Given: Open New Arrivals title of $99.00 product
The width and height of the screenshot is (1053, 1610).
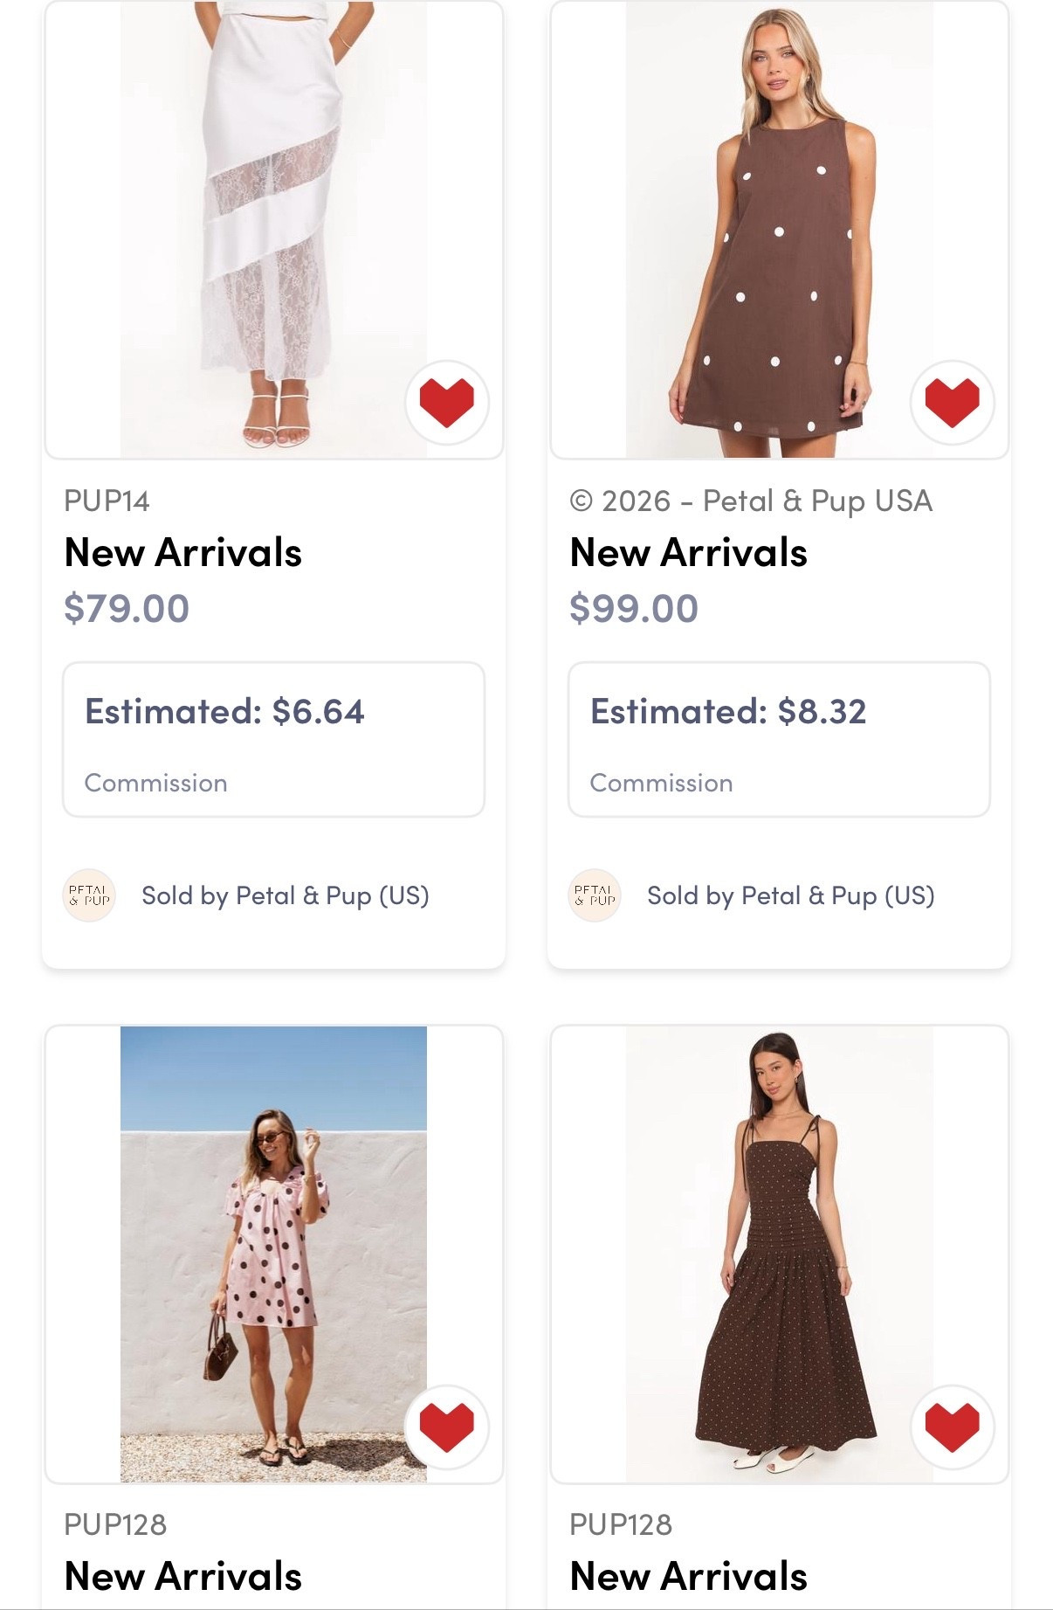Looking at the screenshot, I should pyautogui.click(x=689, y=553).
